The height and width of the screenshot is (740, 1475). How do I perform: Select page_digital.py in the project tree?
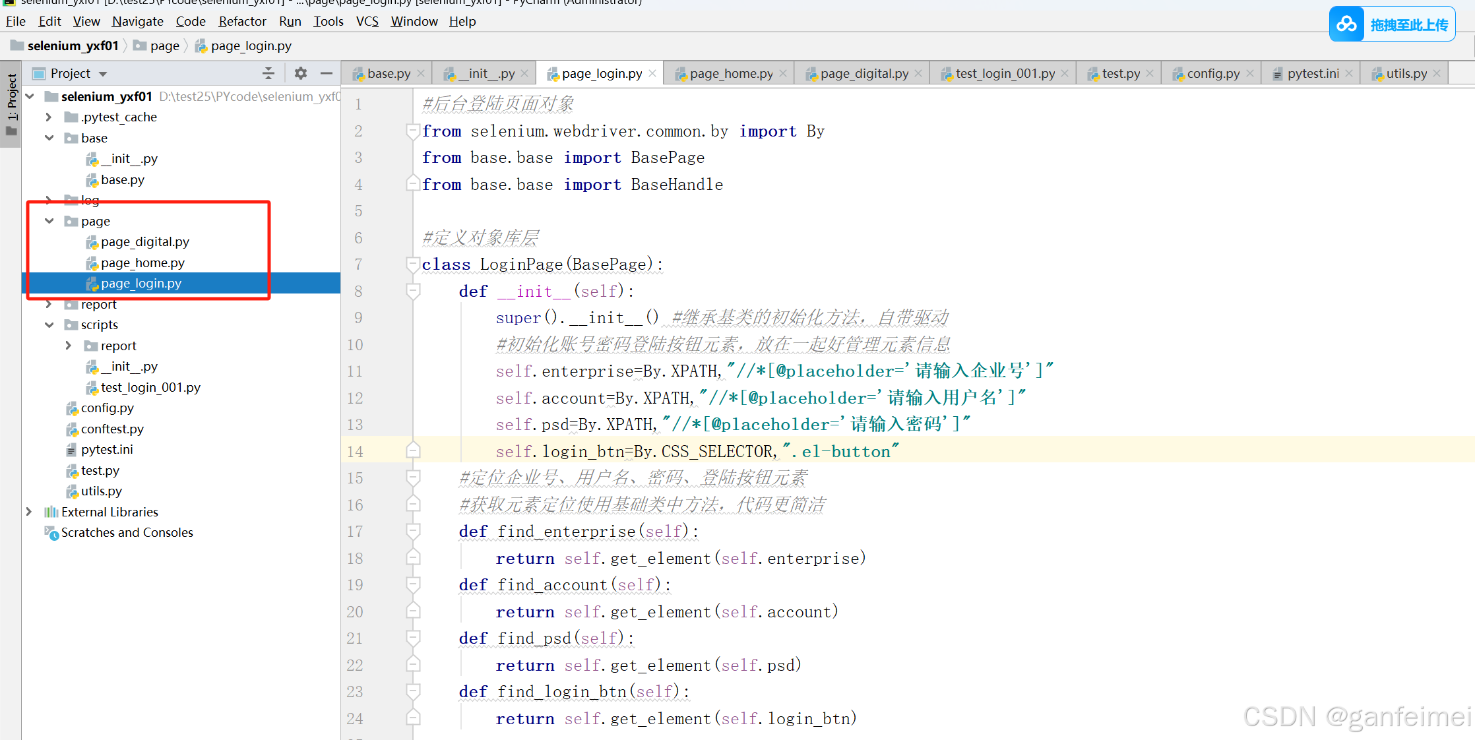coord(145,241)
